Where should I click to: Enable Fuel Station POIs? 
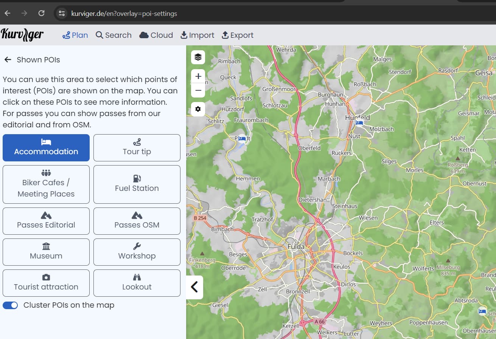tap(137, 184)
